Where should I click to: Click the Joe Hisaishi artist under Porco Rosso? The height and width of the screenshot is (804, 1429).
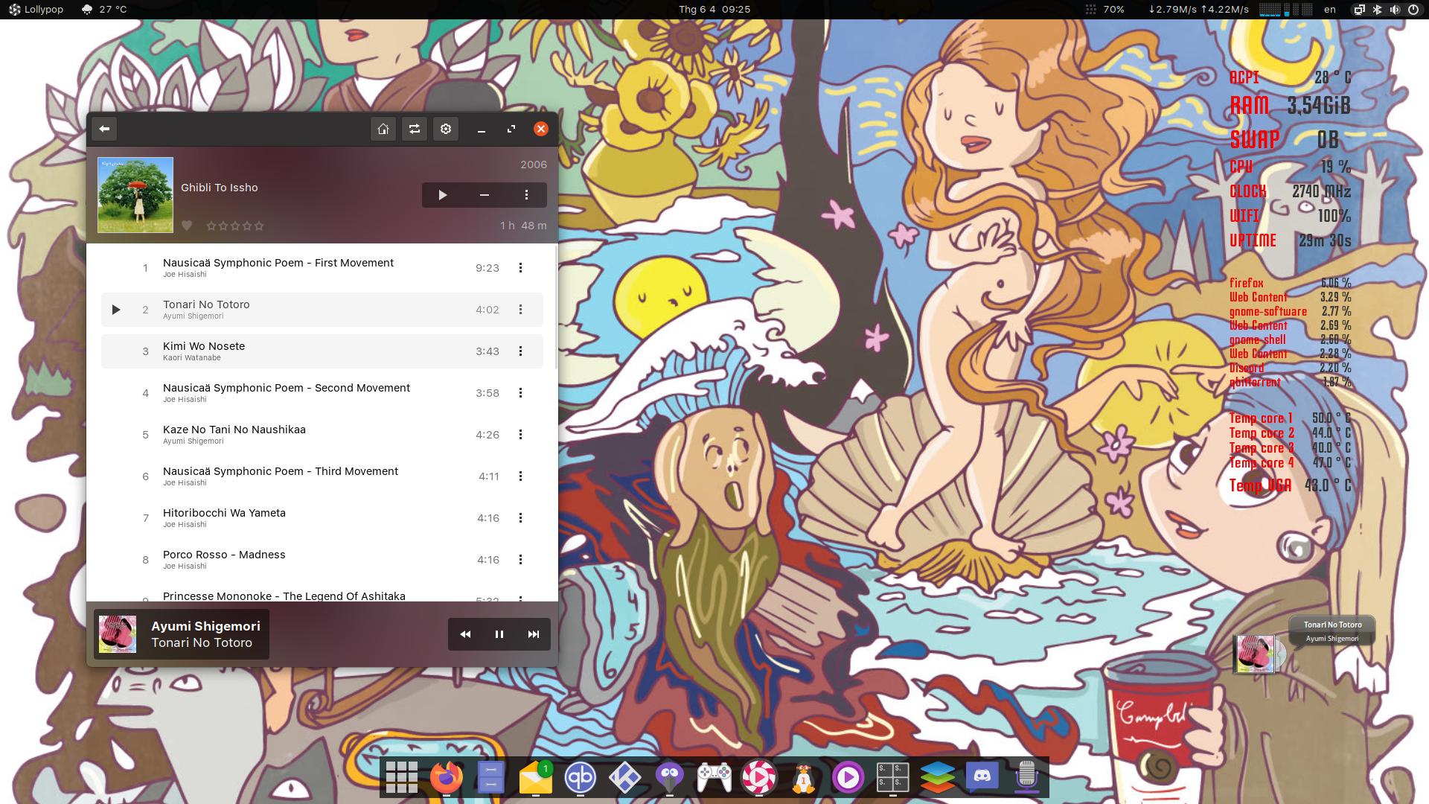click(x=185, y=567)
